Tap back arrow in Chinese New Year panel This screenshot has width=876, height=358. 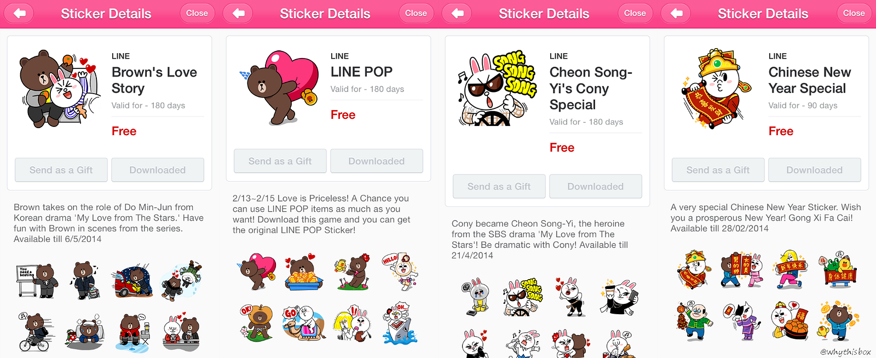pos(677,13)
